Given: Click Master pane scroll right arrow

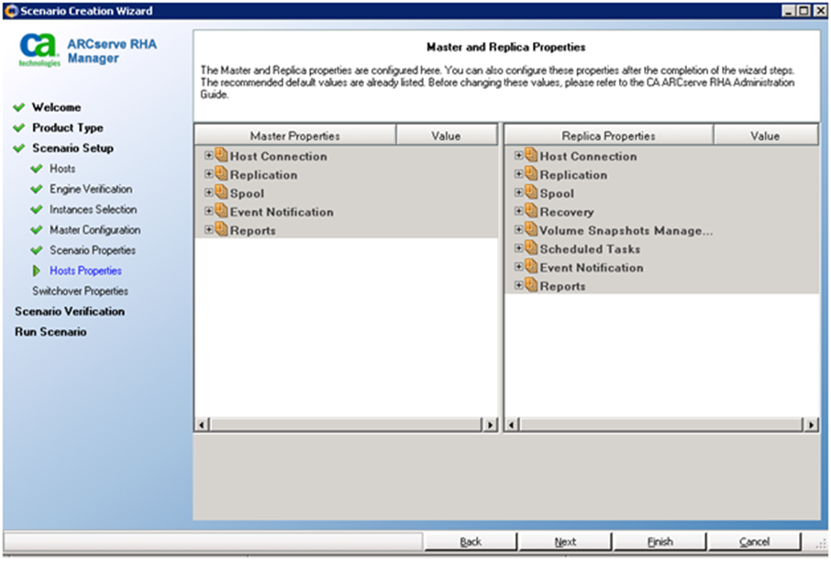Looking at the screenshot, I should pyautogui.click(x=490, y=424).
